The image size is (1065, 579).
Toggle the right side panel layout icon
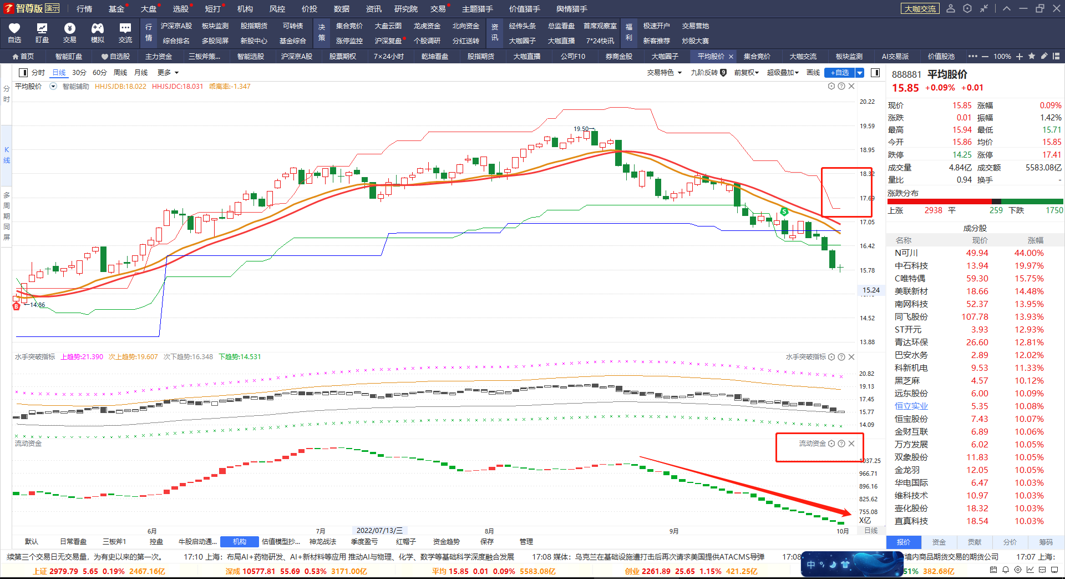coord(875,73)
